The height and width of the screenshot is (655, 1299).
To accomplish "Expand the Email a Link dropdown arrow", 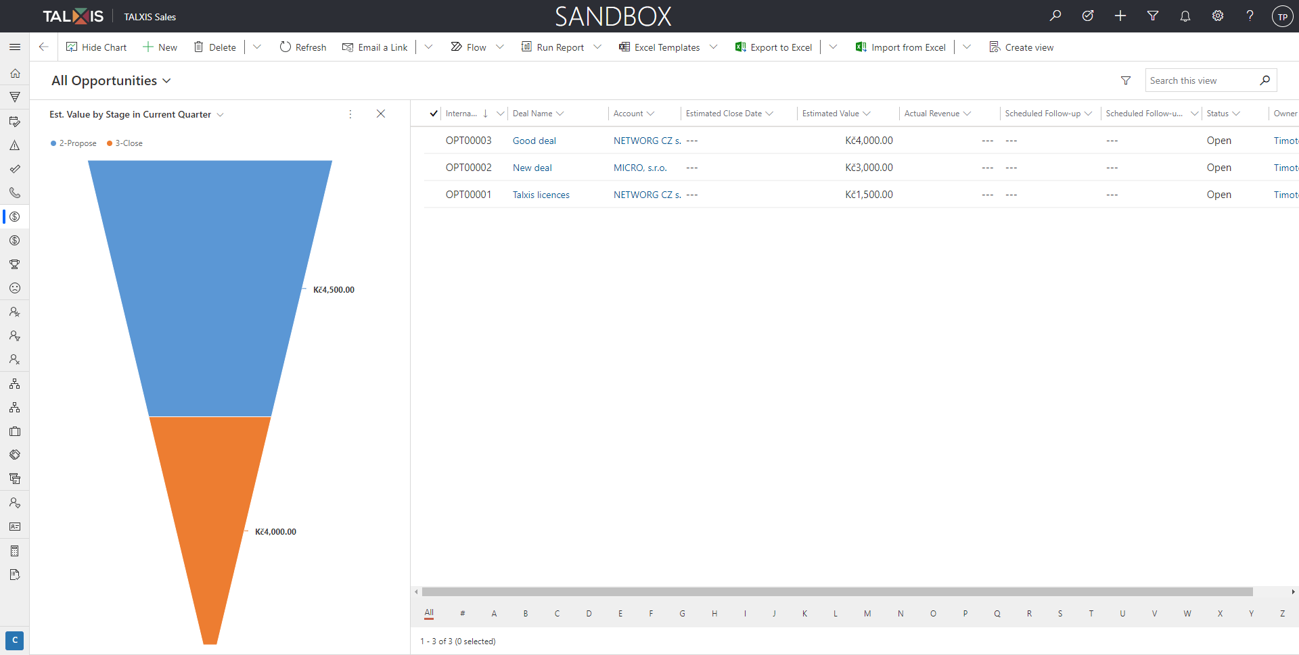I will tap(428, 47).
